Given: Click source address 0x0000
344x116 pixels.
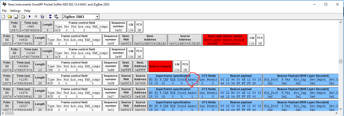Looking at the screenshot, I should coord(140,110).
